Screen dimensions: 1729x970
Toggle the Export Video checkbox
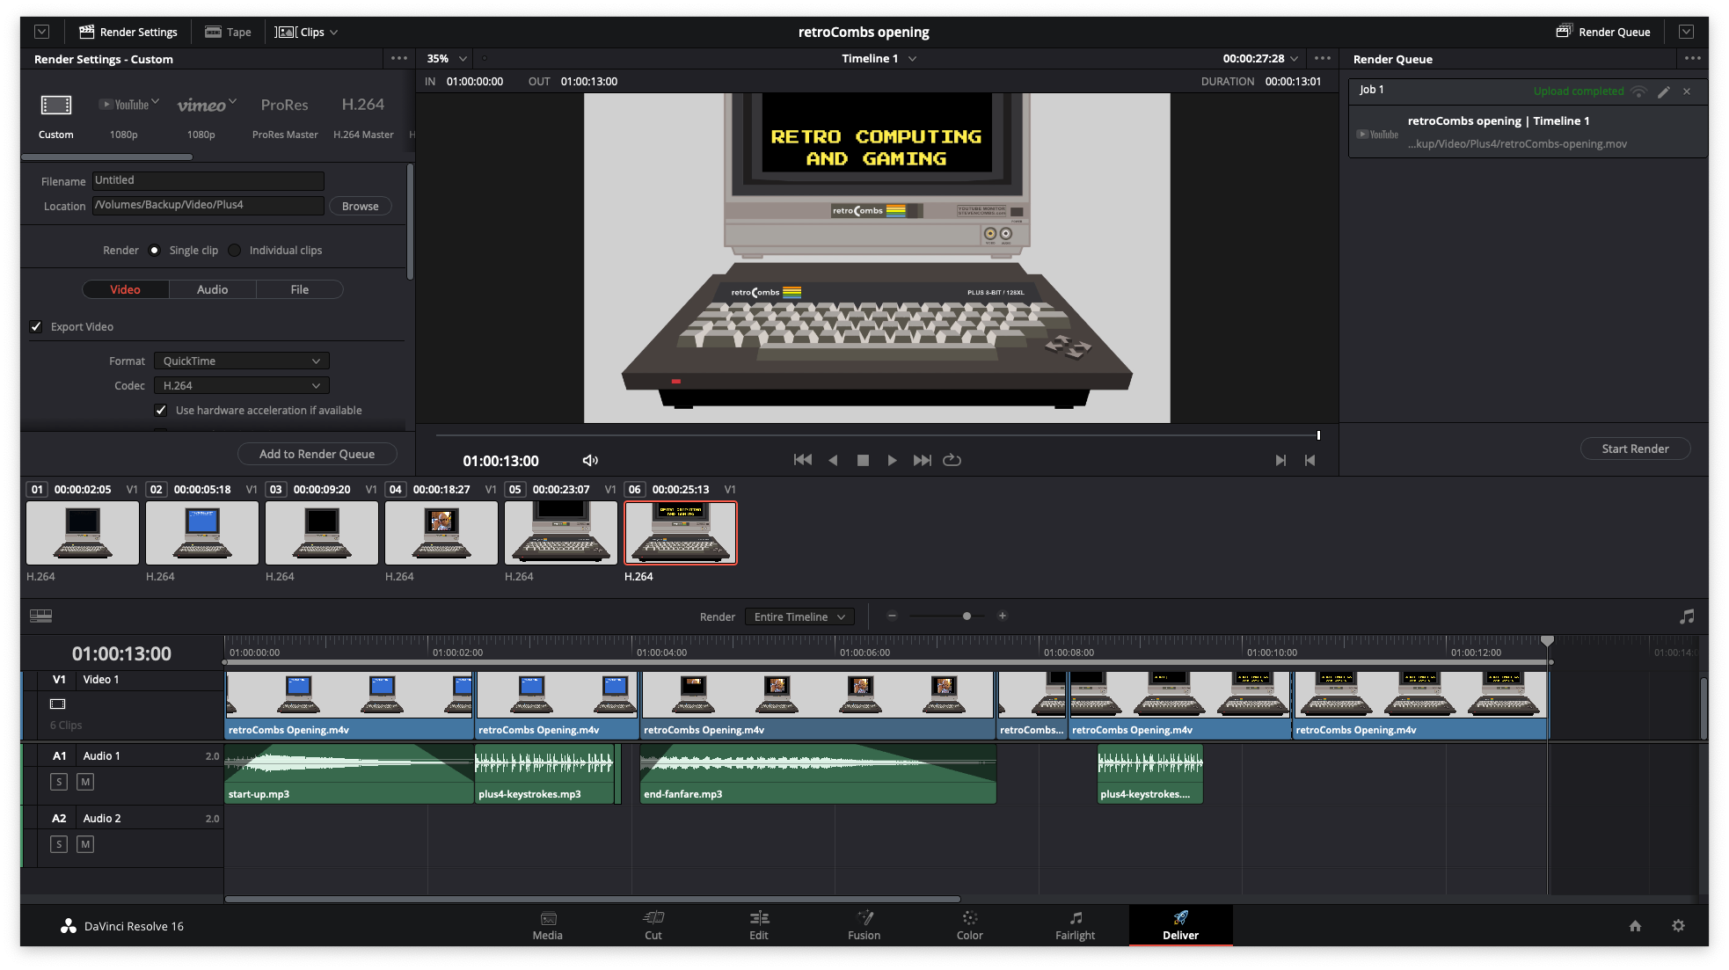point(36,326)
